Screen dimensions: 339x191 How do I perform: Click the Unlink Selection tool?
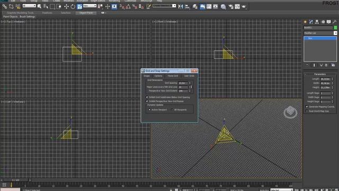coord(11,6)
